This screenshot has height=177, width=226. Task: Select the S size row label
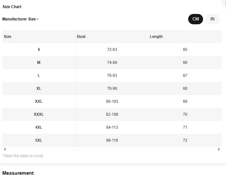pos(39,50)
